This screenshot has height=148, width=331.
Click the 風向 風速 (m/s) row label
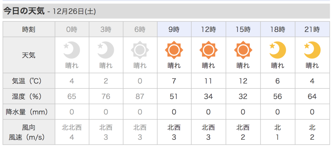(x=29, y=132)
